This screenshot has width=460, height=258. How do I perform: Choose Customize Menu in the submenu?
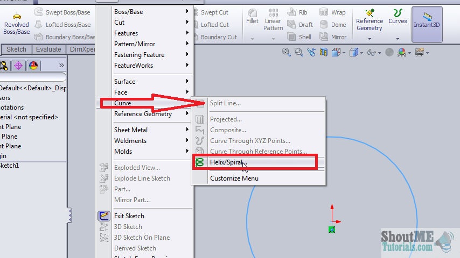click(x=259, y=178)
